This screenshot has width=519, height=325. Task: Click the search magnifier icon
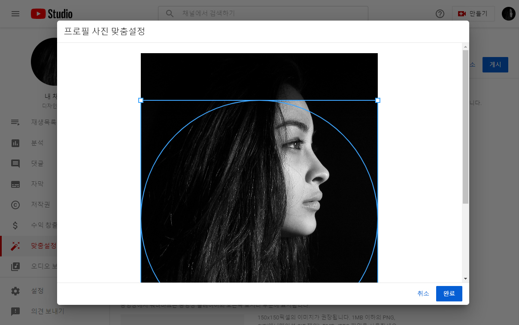[170, 14]
